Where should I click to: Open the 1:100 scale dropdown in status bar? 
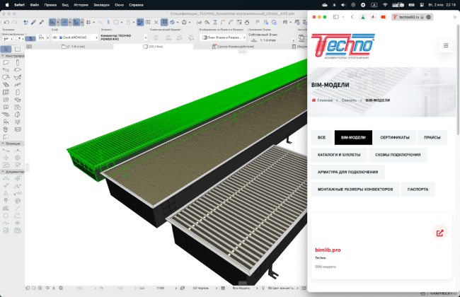(x=161, y=288)
